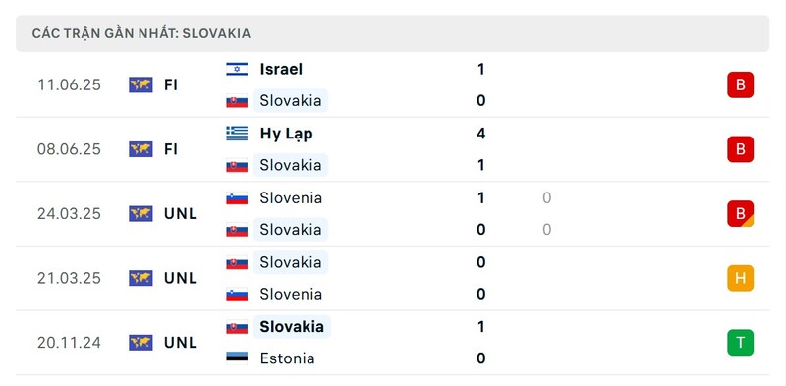Select Slovenia in the 21.03.25 match
This screenshot has width=786, height=386.
coord(291,294)
